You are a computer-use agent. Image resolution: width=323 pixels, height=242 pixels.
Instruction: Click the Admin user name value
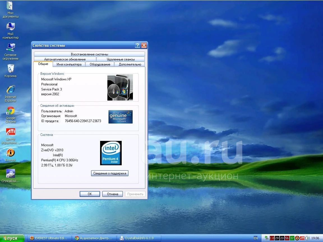coord(69,111)
